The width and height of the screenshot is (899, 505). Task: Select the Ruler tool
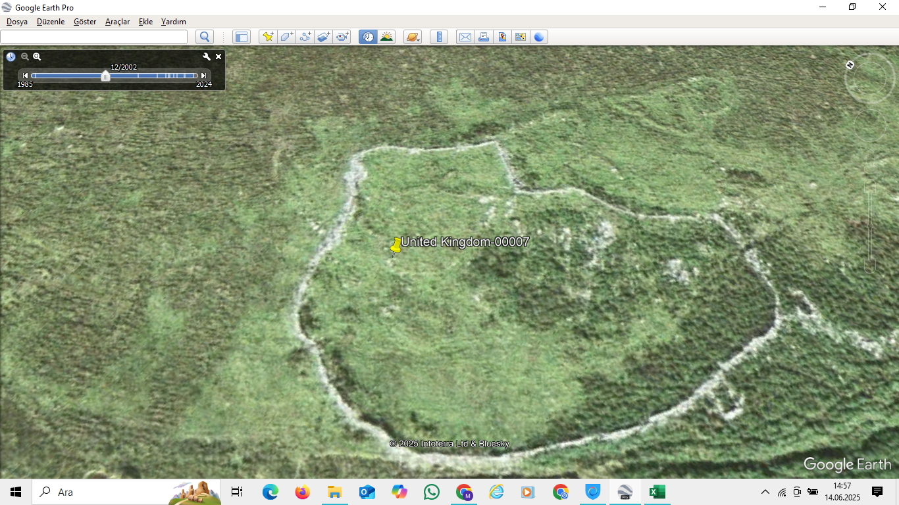tap(439, 37)
